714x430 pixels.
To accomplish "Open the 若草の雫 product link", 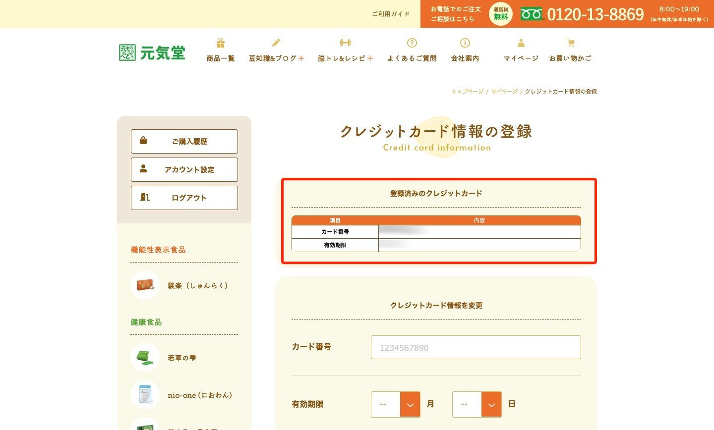I will 182,358.
